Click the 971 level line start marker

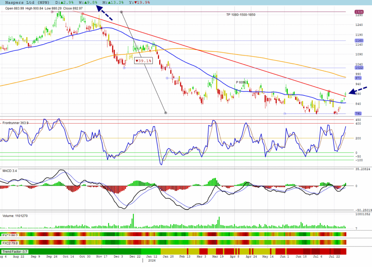pos(167,78)
